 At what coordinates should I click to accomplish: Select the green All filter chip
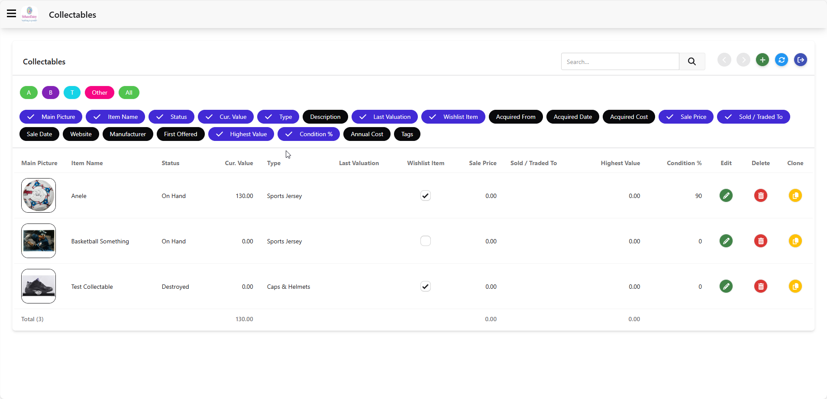[x=129, y=93]
